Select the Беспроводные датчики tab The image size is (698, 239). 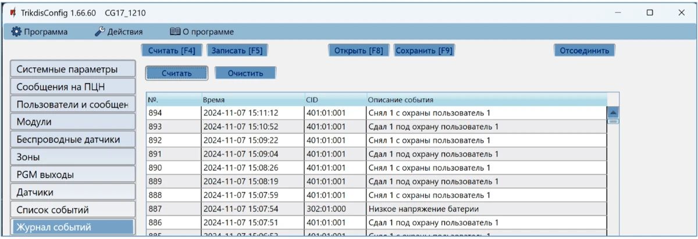[x=73, y=139]
